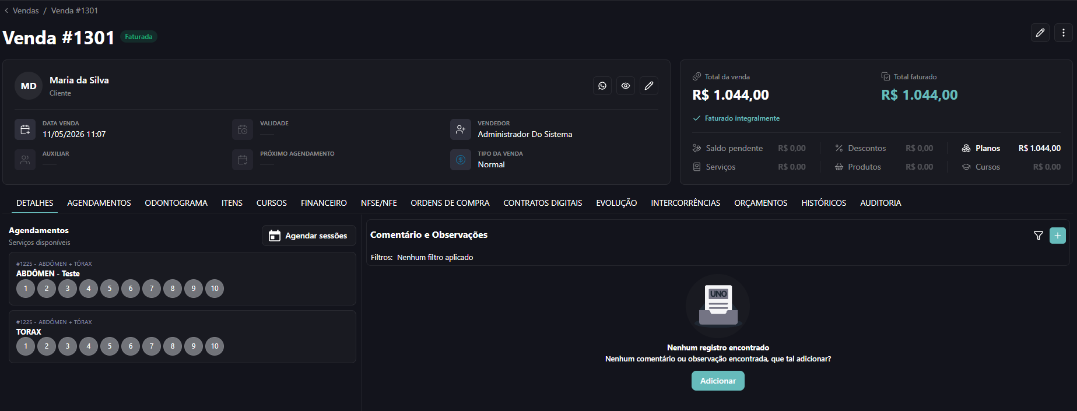
Task: Click the Data Venda calendar icon
Action: click(25, 129)
